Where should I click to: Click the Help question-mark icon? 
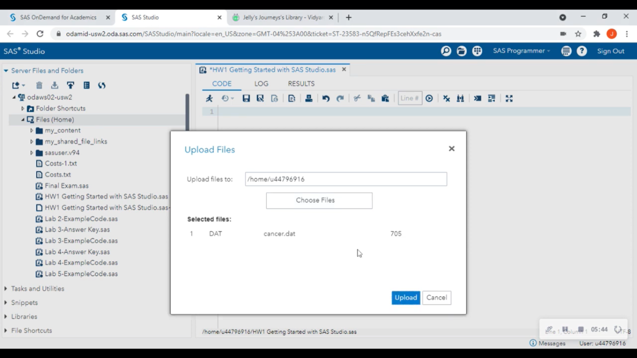[x=582, y=51]
